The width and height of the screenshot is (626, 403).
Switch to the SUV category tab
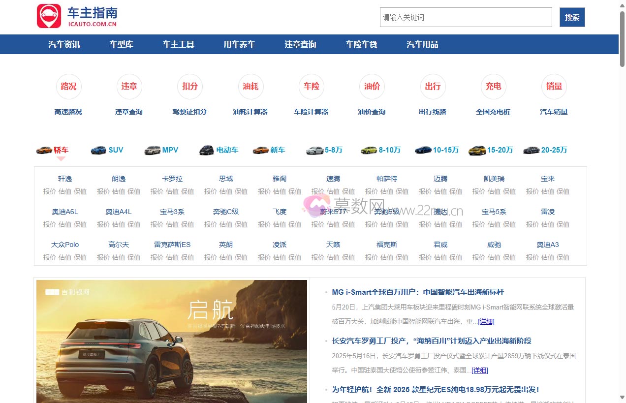click(107, 150)
